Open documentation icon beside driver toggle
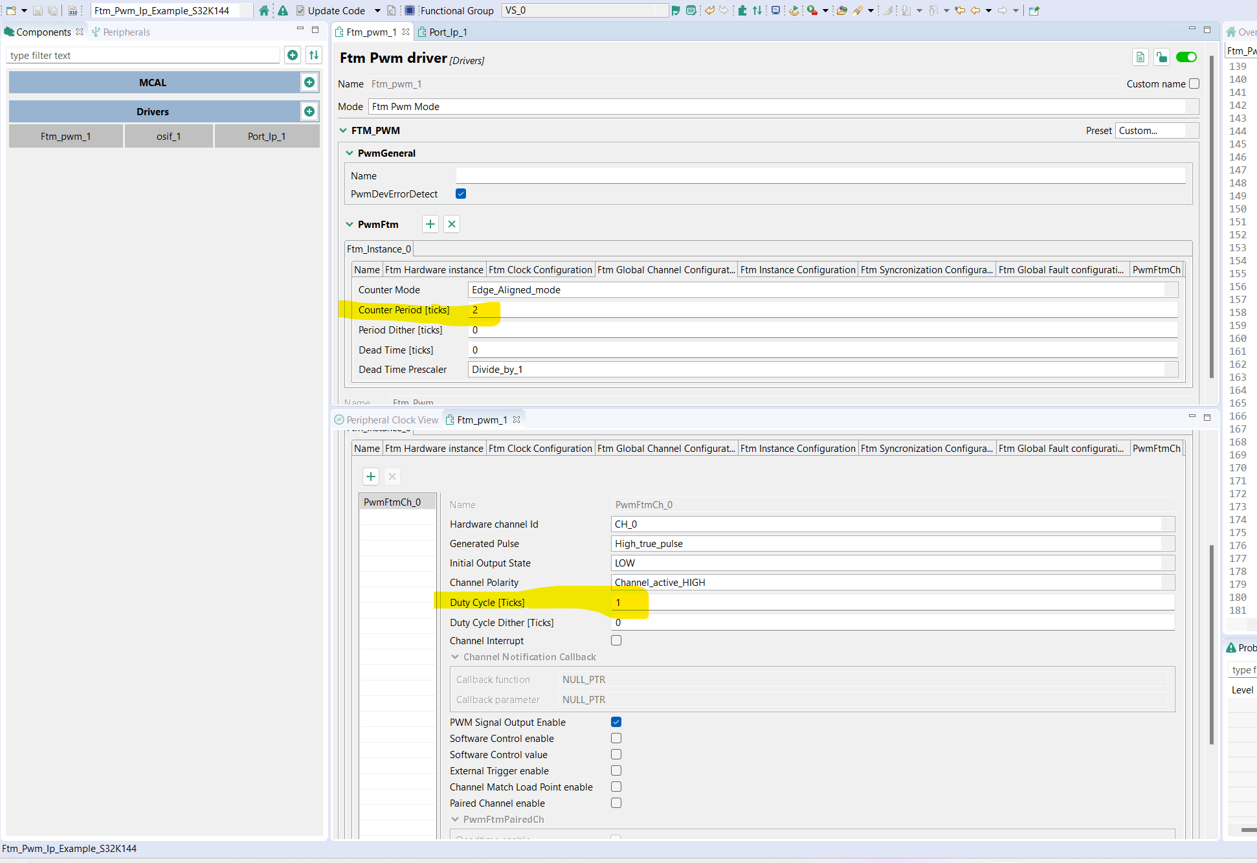The image size is (1257, 863). (1140, 58)
